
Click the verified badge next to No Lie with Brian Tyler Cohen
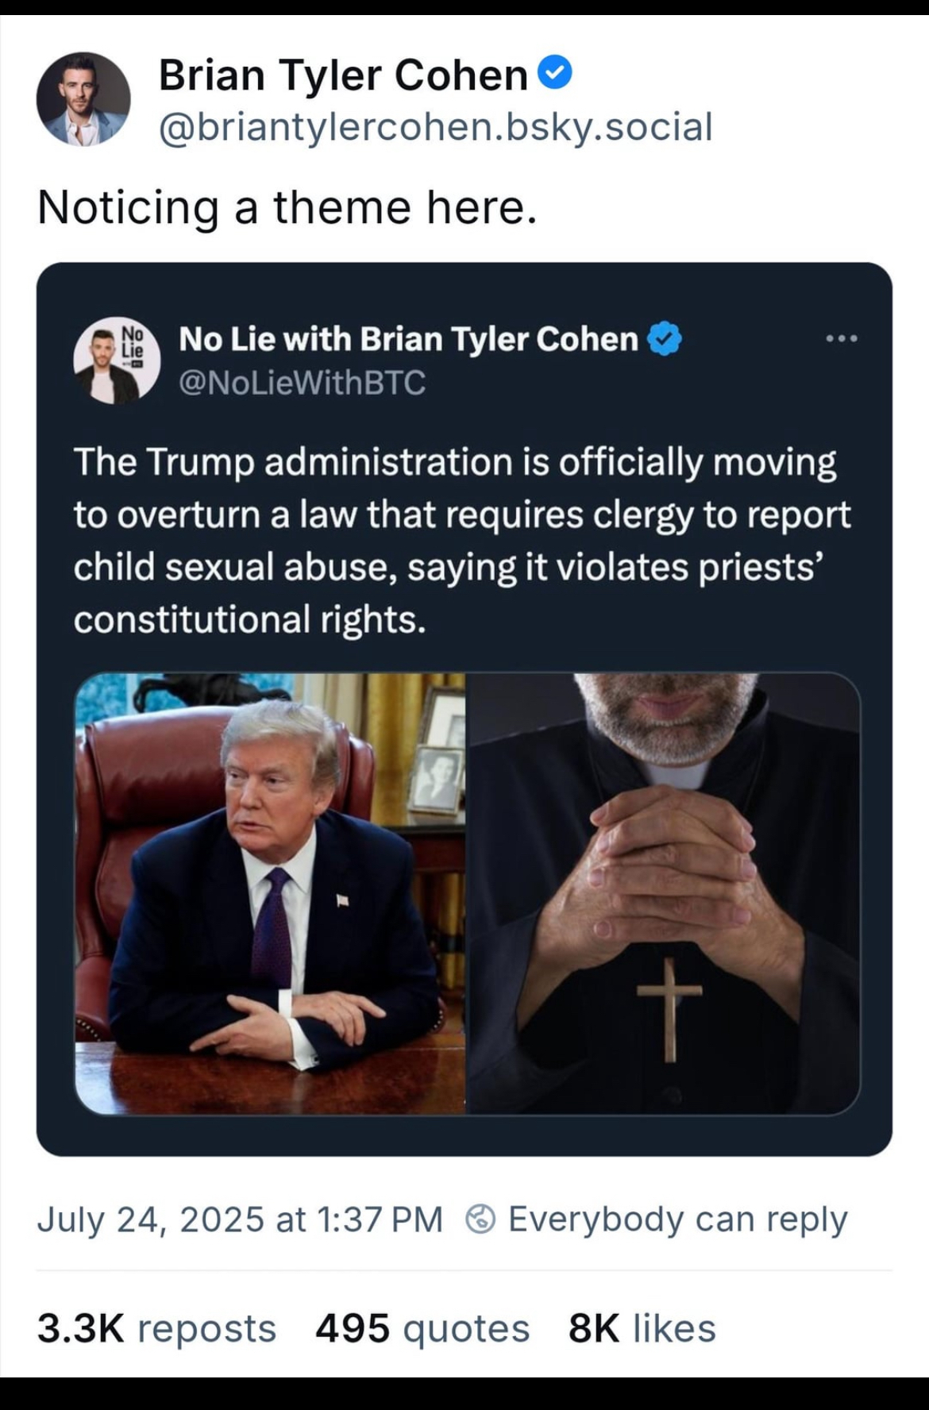tap(665, 340)
